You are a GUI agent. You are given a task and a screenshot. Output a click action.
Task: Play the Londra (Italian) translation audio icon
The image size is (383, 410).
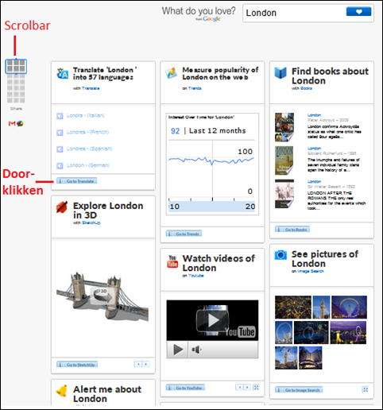60,116
